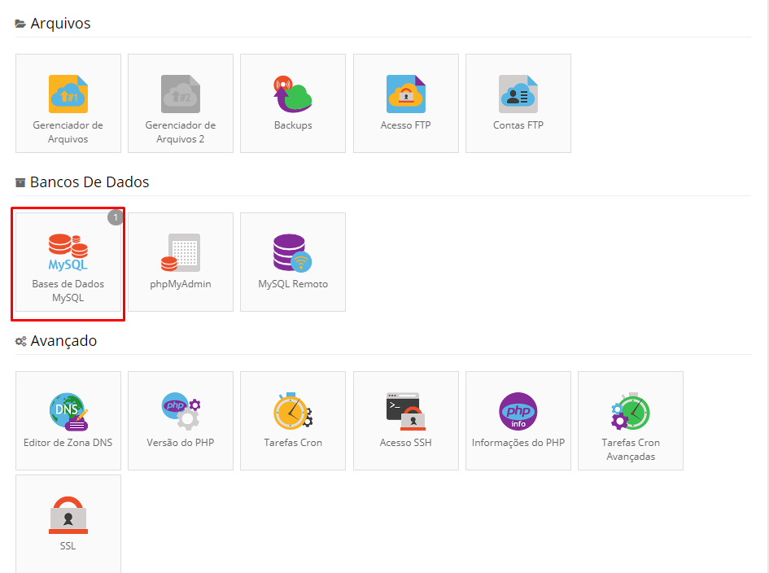Open Gerenciador de Arquivos 2 tile

[x=181, y=103]
